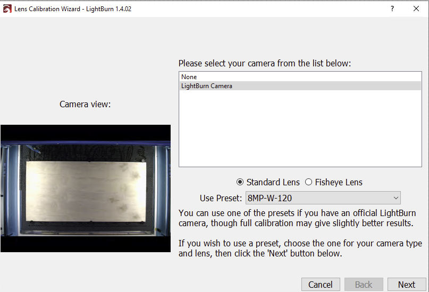Click the Next button
429x292 pixels.
(x=407, y=285)
